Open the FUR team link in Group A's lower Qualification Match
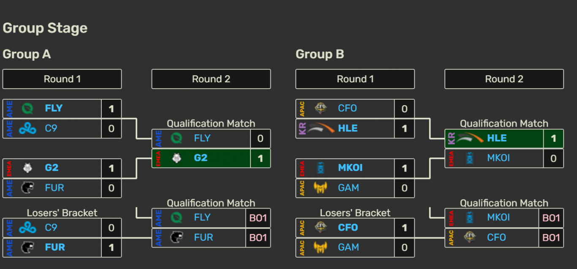 tap(203, 238)
